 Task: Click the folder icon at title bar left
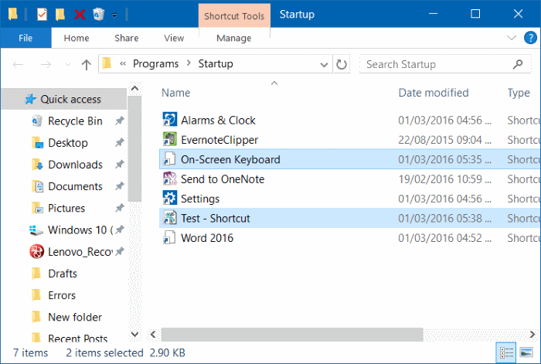(13, 14)
